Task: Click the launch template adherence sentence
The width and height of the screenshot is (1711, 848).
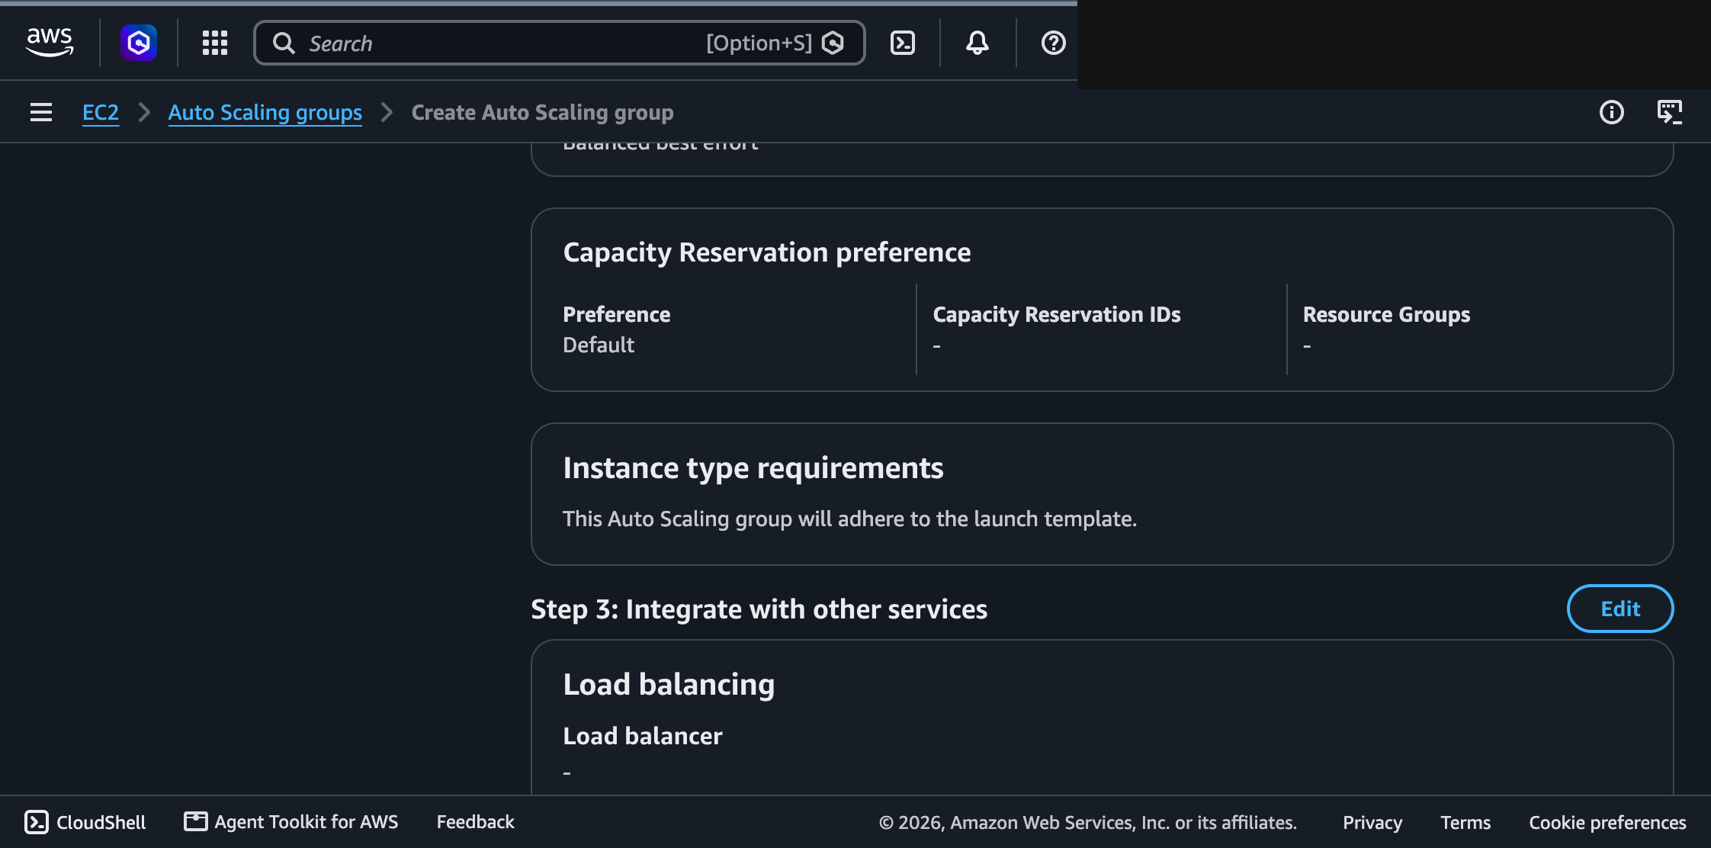Action: pyautogui.click(x=849, y=519)
